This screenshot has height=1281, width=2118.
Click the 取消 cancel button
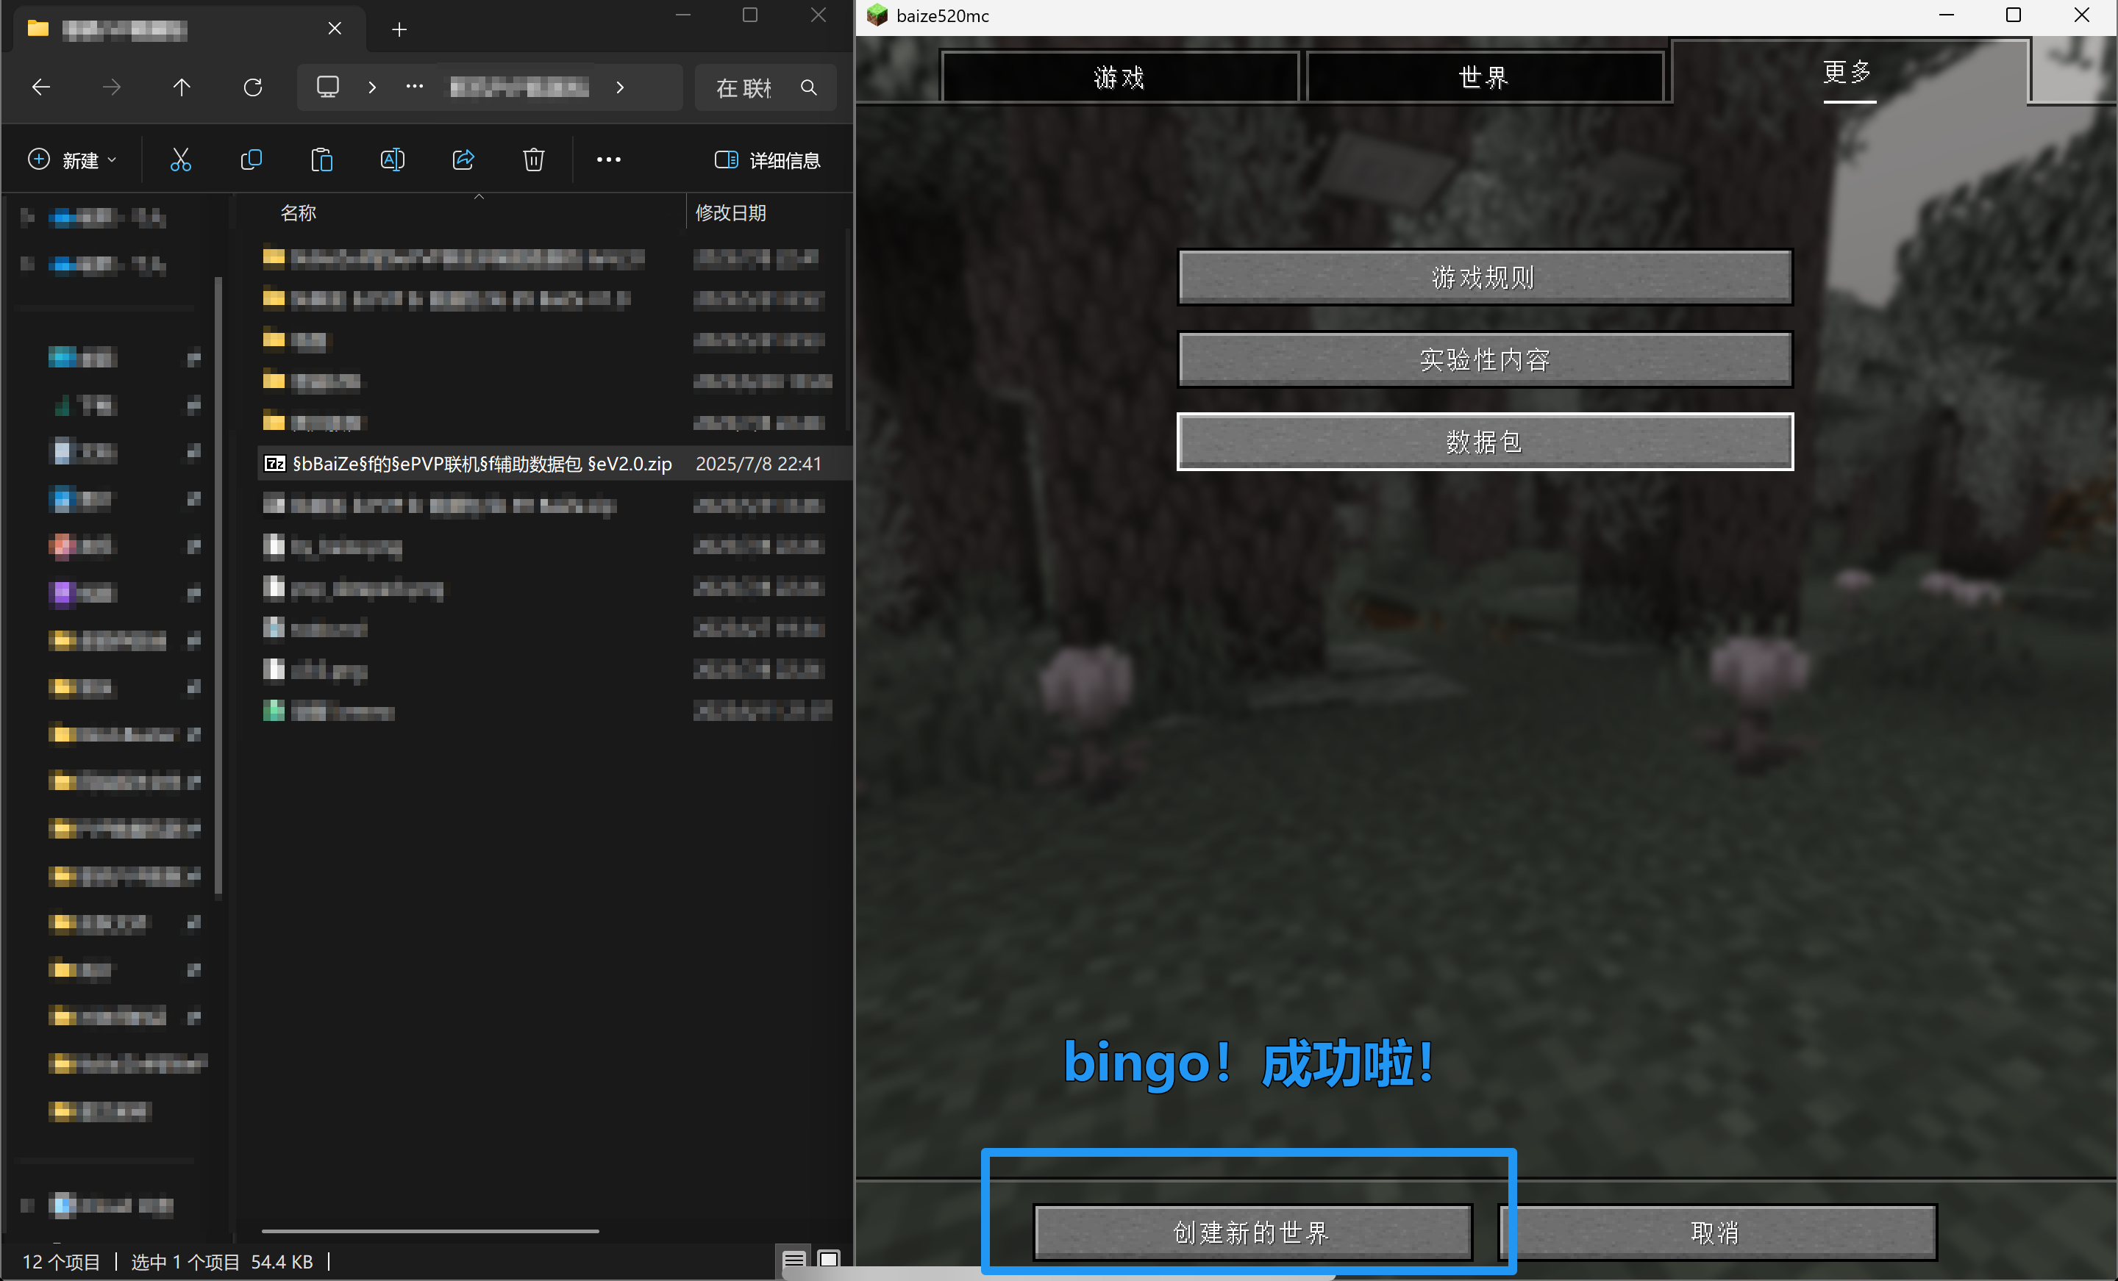(1717, 1233)
